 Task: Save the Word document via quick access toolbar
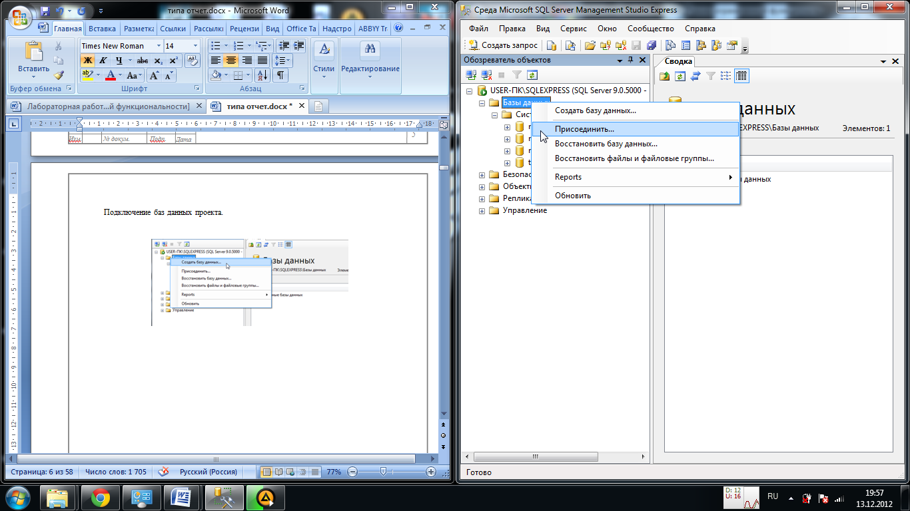click(x=46, y=11)
